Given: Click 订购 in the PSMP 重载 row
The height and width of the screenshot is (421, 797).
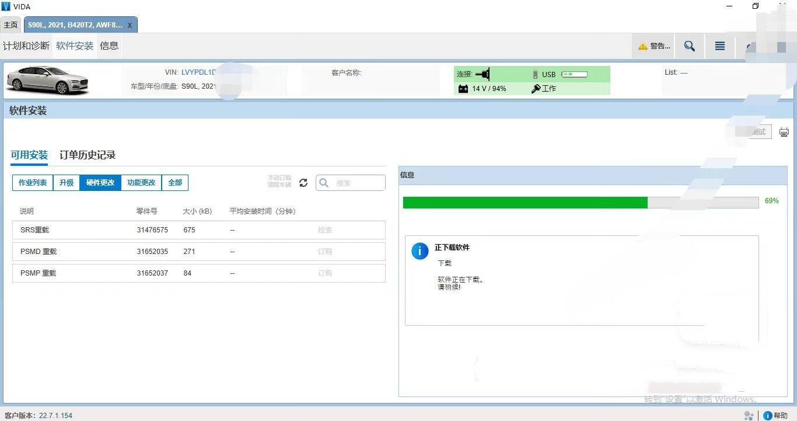Looking at the screenshot, I should [325, 273].
